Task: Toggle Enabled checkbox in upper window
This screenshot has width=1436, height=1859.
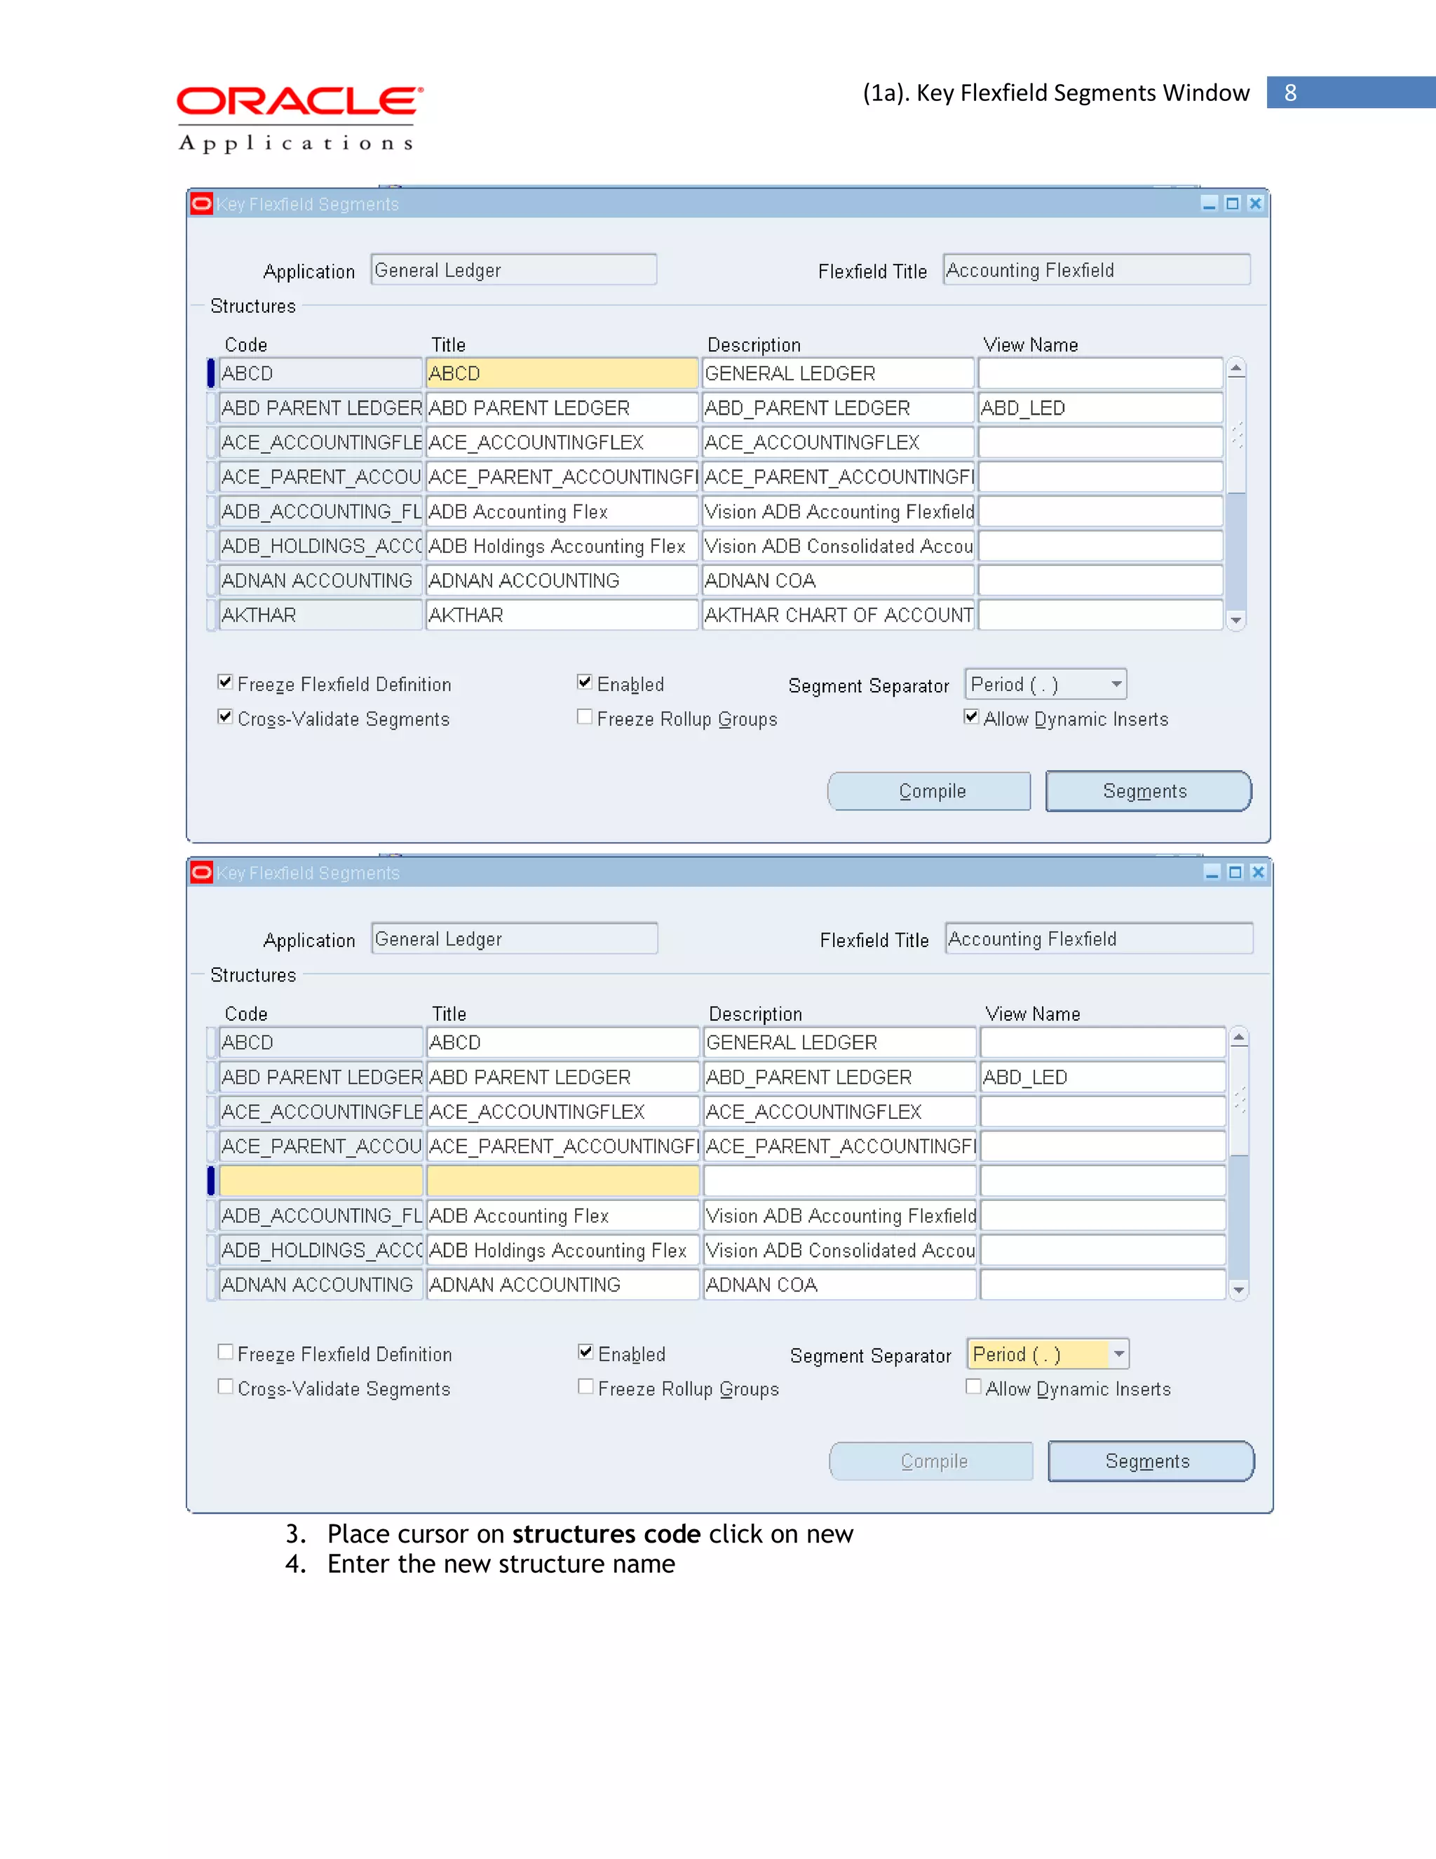Action: [585, 682]
